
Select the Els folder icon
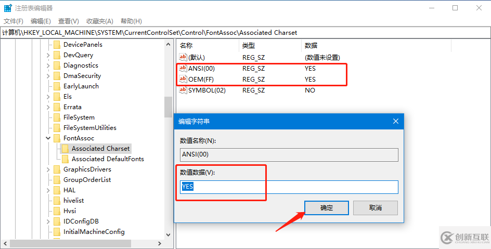57,97
